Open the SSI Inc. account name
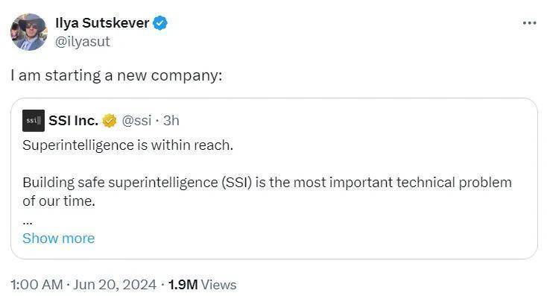 point(73,121)
